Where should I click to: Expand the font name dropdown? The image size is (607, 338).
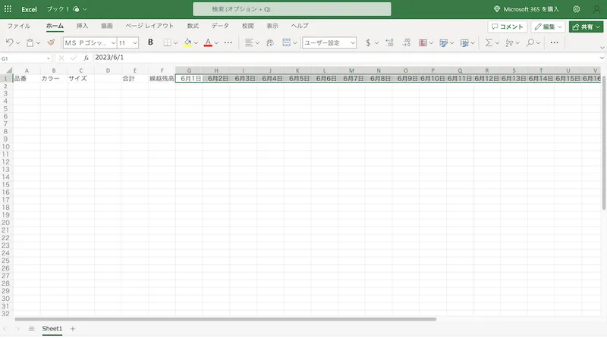click(113, 42)
